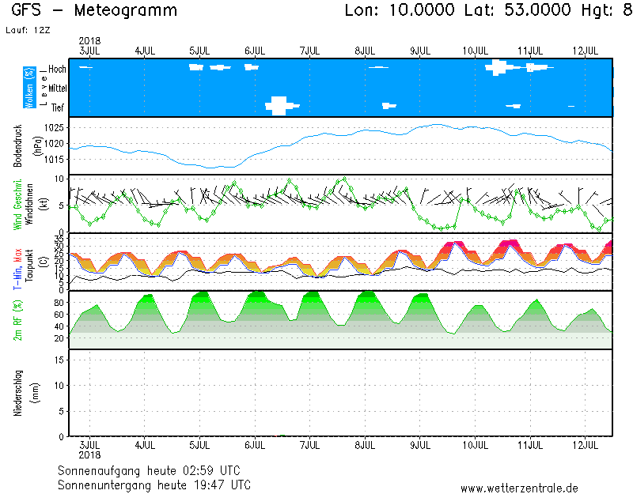Click the 12JUL marker on bottom date axis

click(x=585, y=445)
